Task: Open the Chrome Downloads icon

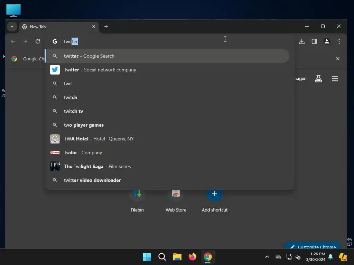Action: point(301,41)
